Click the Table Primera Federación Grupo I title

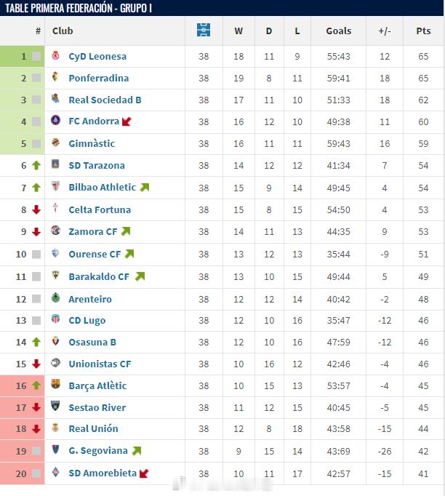[79, 8]
